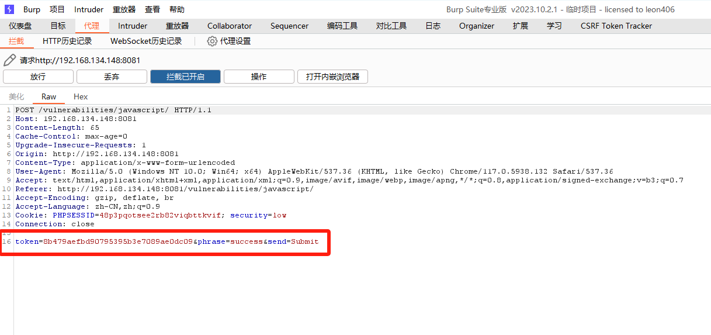This screenshot has height=335, width=711.
Task: Click the User-Agent header line
Action: tap(314, 171)
